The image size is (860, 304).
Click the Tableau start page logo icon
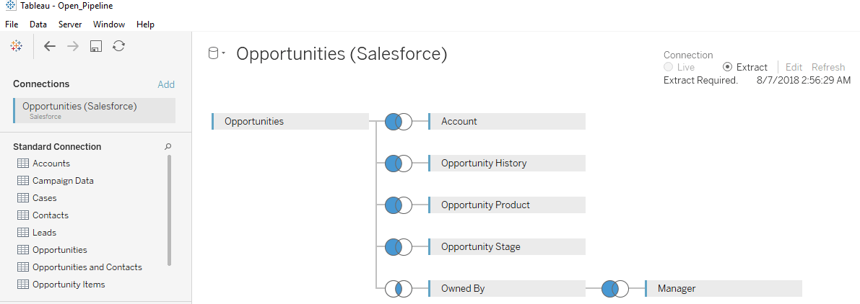[x=16, y=46]
